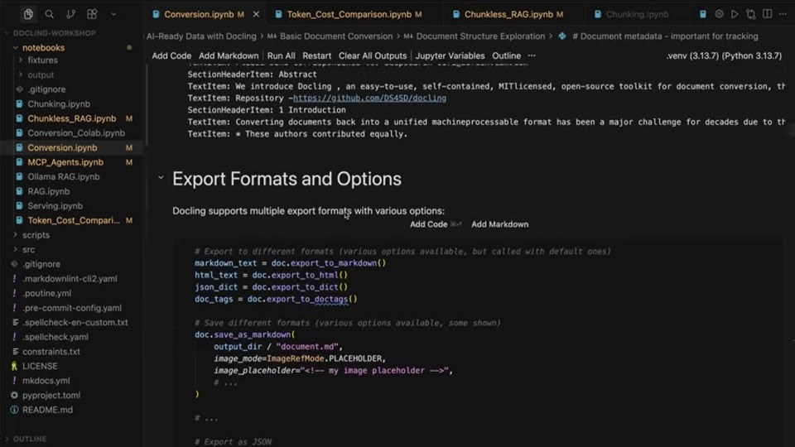The height and width of the screenshot is (447, 795).
Task: Open the Explorer view icon
Action: pyautogui.click(x=28, y=14)
